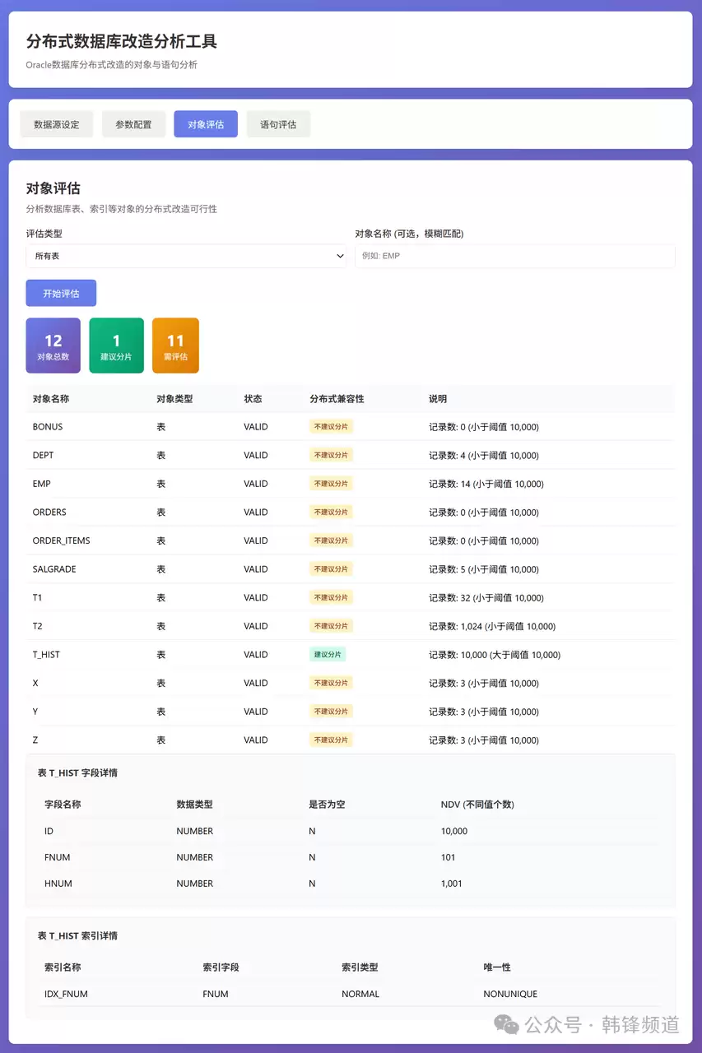Click the 不建议分片 badge for BONUS
The height and width of the screenshot is (1053, 702).
pos(331,427)
